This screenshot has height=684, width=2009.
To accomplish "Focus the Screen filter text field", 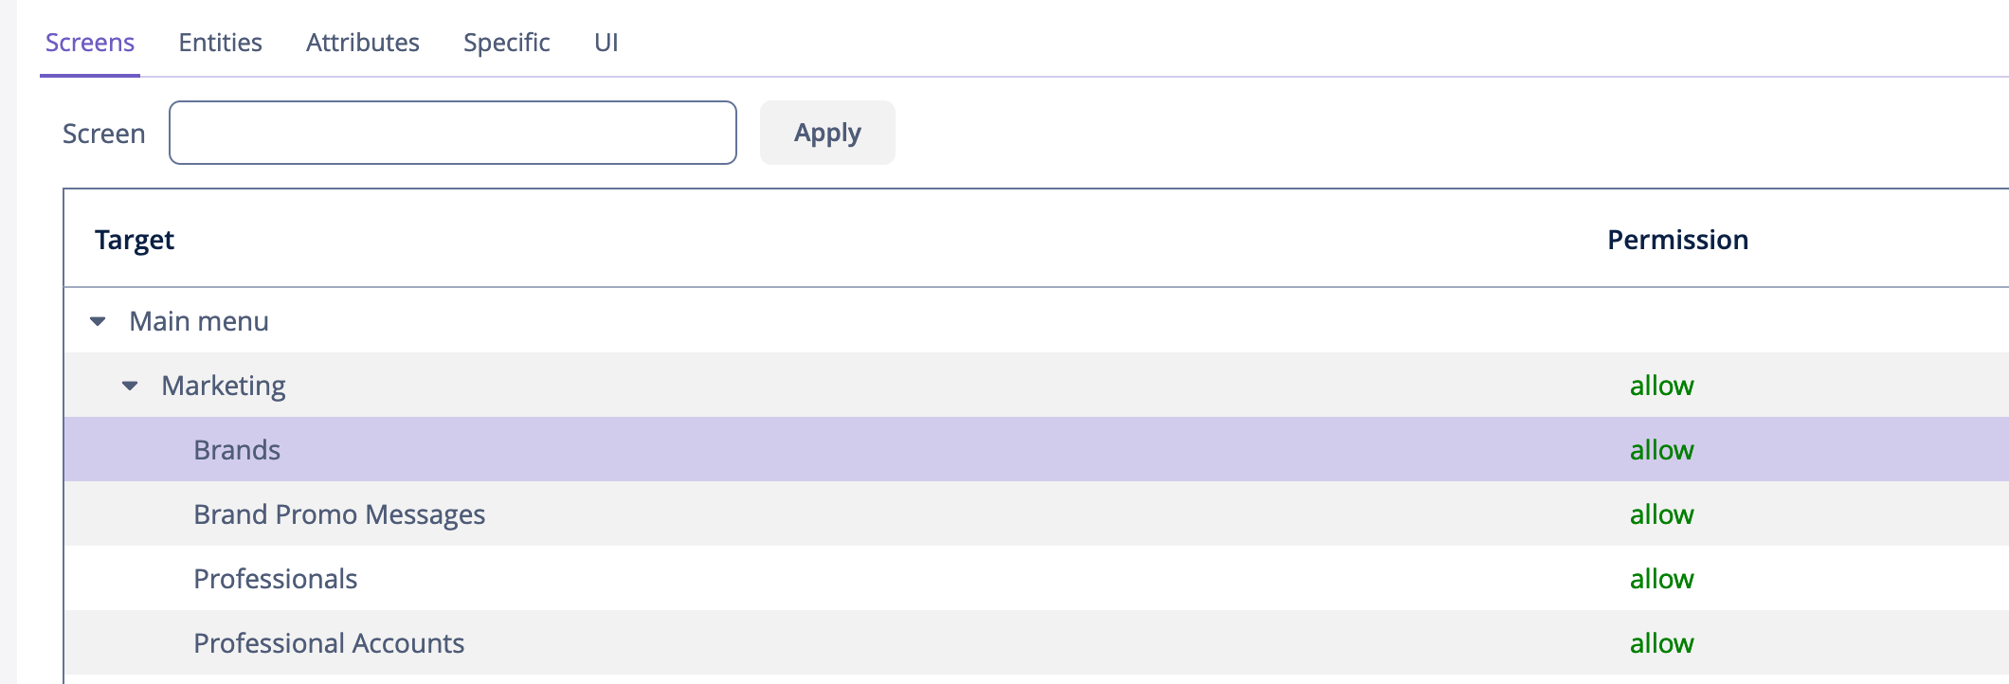I will pyautogui.click(x=453, y=133).
